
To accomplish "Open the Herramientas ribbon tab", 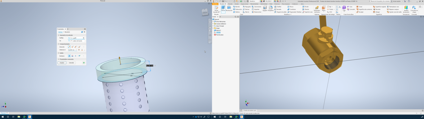I will tap(254, 4).
